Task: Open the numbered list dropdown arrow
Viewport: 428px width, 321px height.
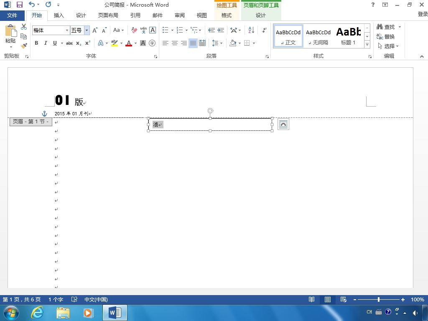Action: [x=186, y=30]
